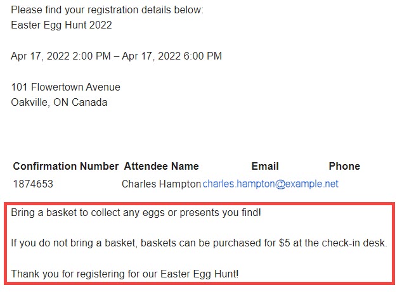This screenshot has width=402, height=292.
Task: Select confirmation number 1874653
Action: point(33,184)
